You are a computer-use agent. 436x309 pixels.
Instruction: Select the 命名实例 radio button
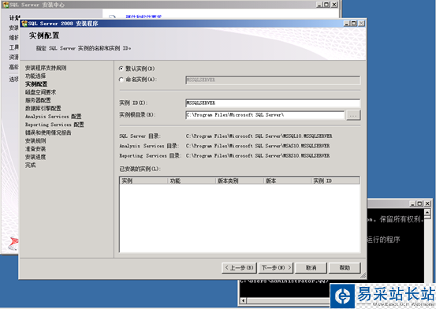[121, 80]
